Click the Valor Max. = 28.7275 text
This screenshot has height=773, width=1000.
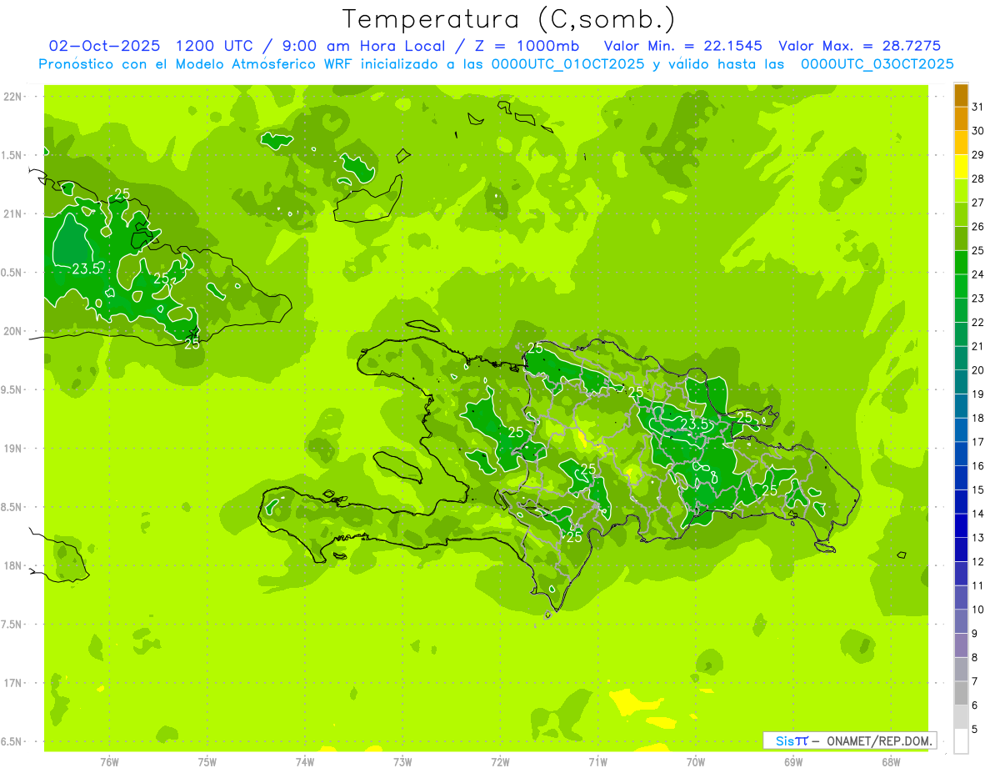pyautogui.click(x=859, y=46)
